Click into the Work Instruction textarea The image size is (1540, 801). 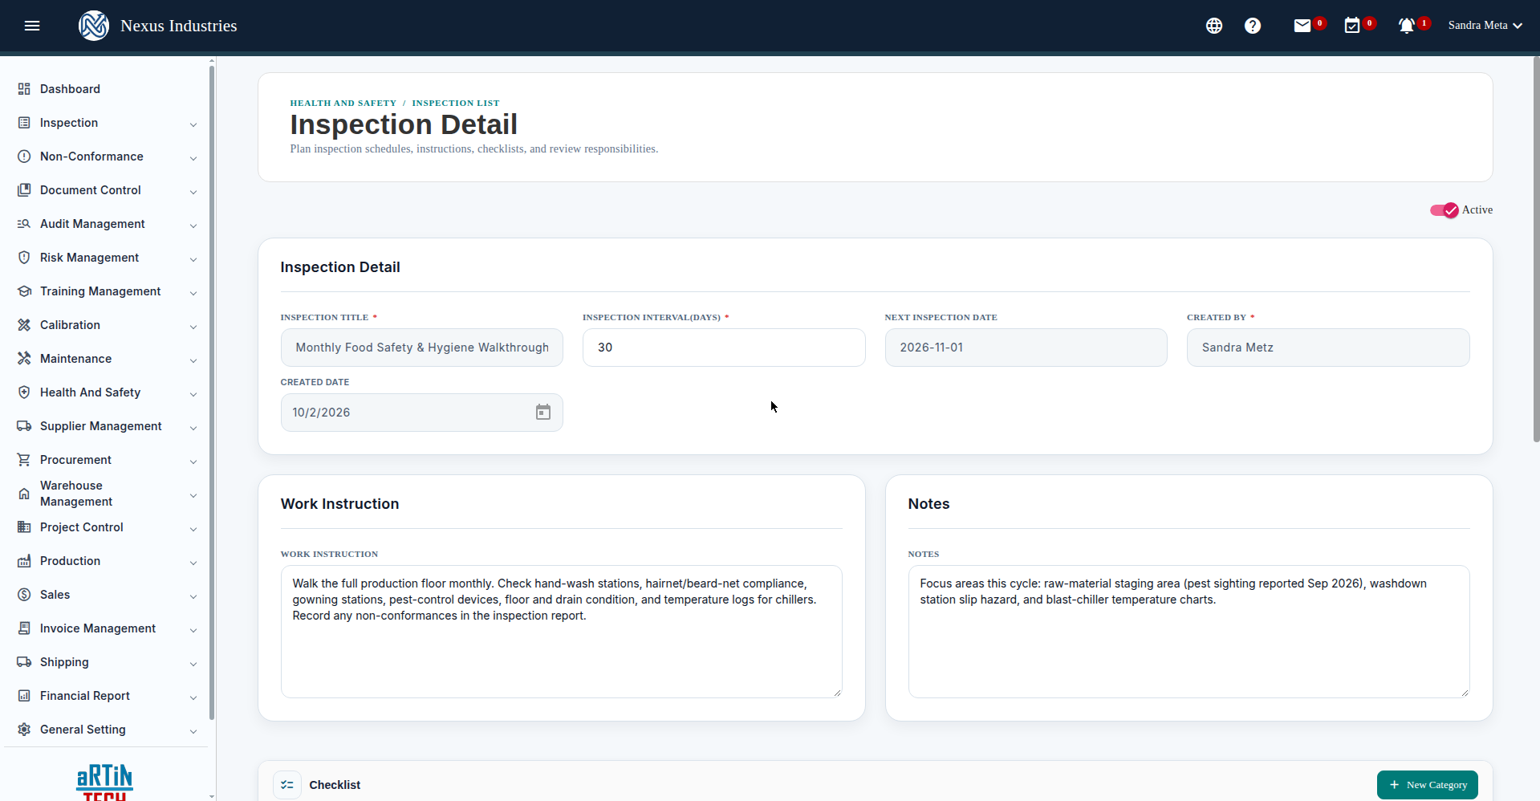click(562, 632)
